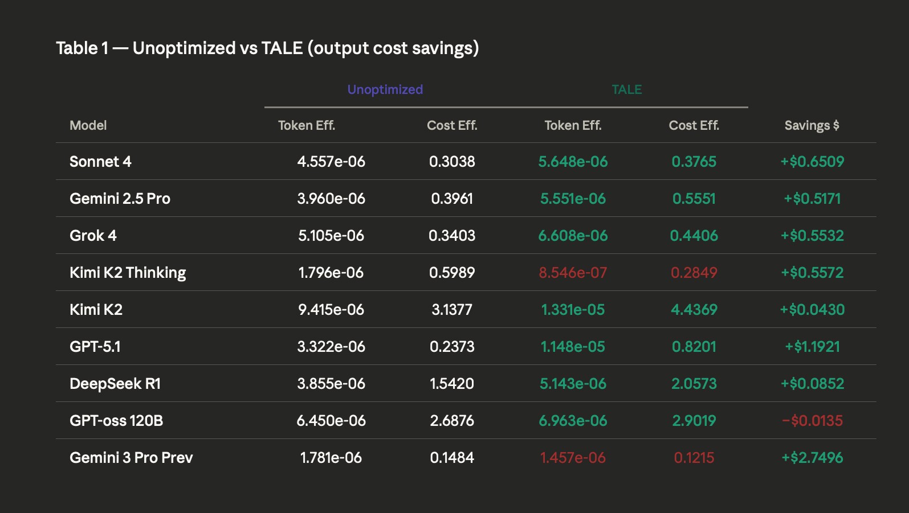This screenshot has width=909, height=513.
Task: Select the 'GPT-oss 120B' model name
Action: pyautogui.click(x=116, y=421)
